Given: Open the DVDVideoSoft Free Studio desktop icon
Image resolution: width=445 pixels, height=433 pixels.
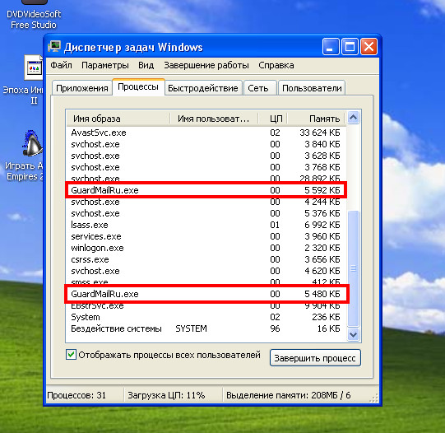Looking at the screenshot, I should 34,15.
